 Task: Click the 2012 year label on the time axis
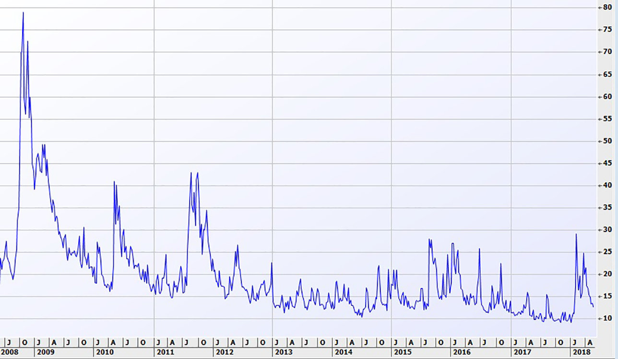click(x=224, y=352)
